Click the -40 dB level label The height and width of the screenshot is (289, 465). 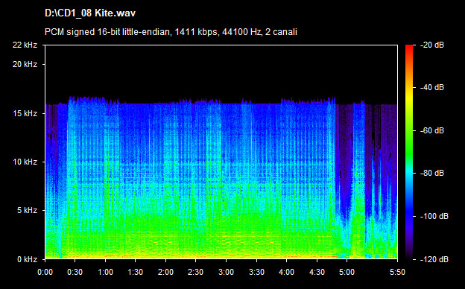432,87
